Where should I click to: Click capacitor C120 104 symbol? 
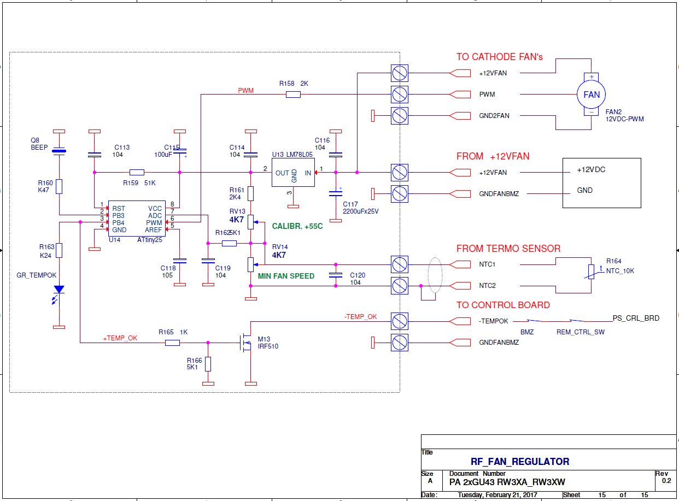pyautogui.click(x=336, y=275)
